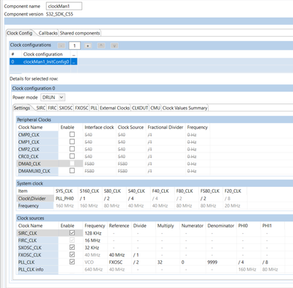The image size is (293, 288).
Task: Click the PLL_CLK divide value / 2
Action: 136,262
